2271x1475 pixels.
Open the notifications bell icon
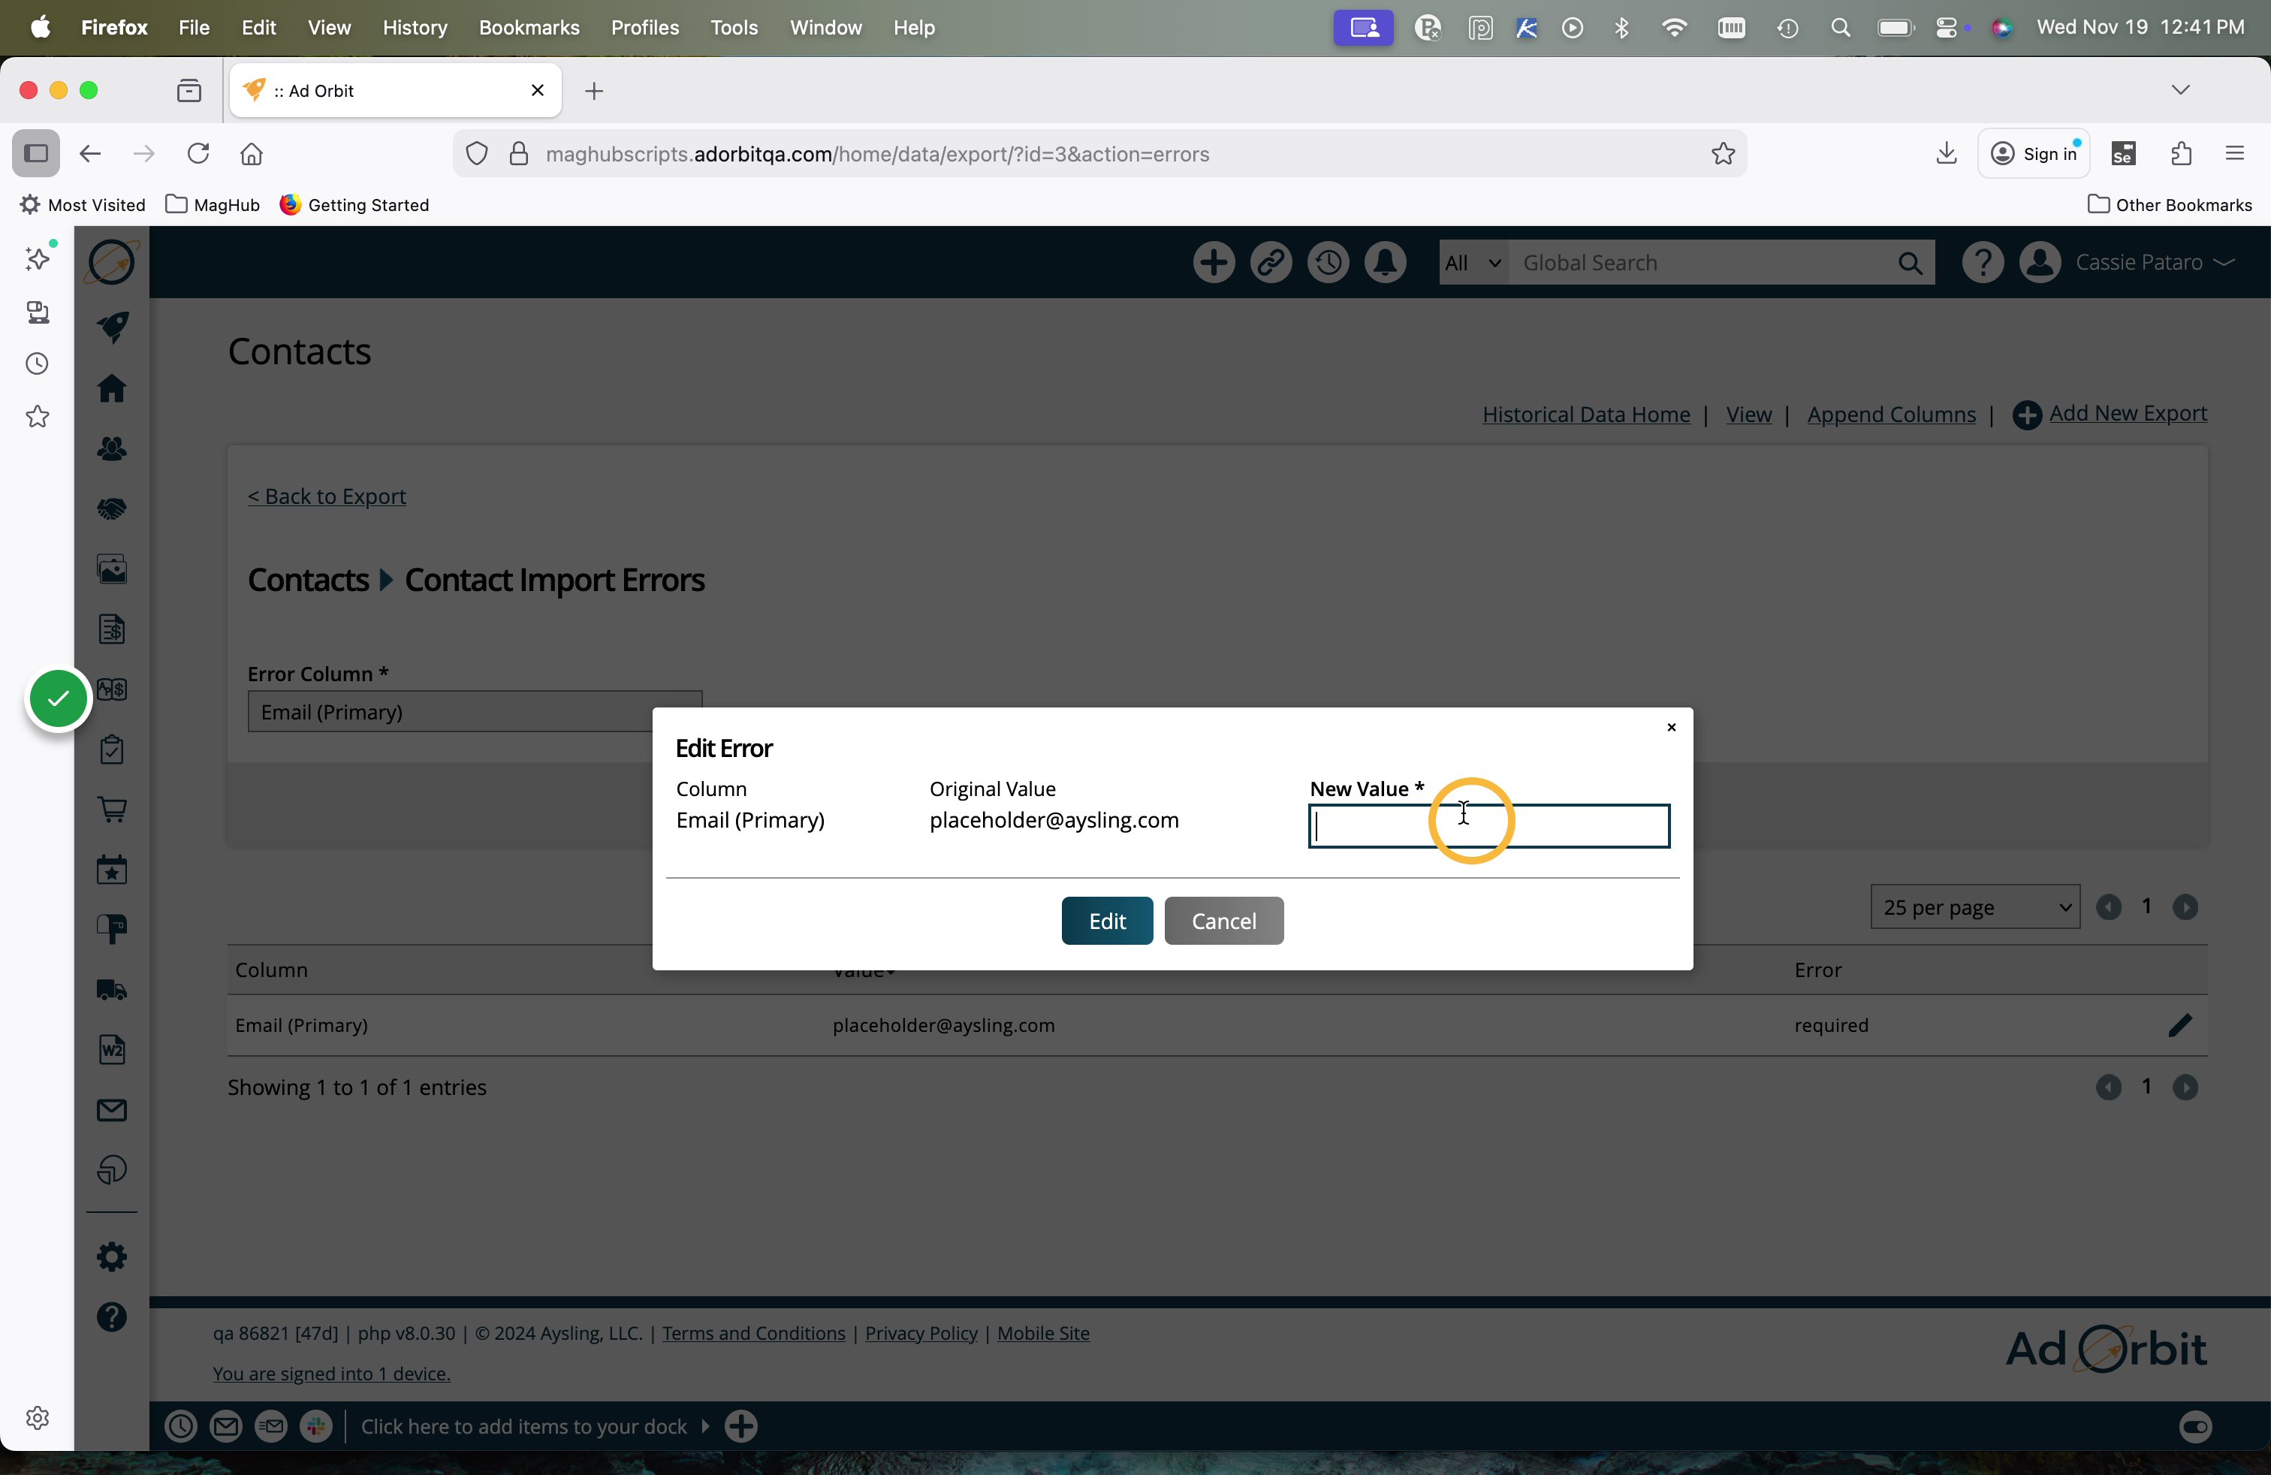(x=1385, y=262)
